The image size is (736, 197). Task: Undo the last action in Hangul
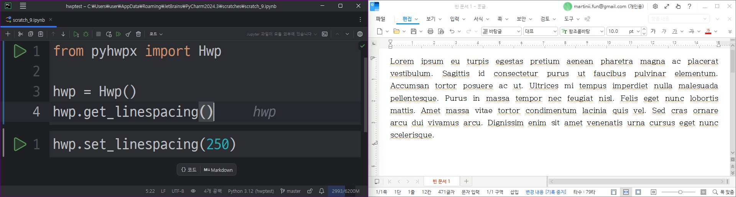(x=452, y=31)
